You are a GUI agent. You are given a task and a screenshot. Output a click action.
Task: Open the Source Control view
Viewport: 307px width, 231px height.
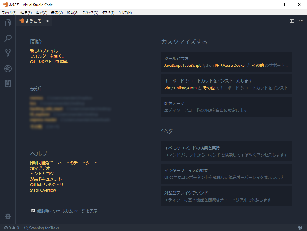pyautogui.click(x=8, y=53)
